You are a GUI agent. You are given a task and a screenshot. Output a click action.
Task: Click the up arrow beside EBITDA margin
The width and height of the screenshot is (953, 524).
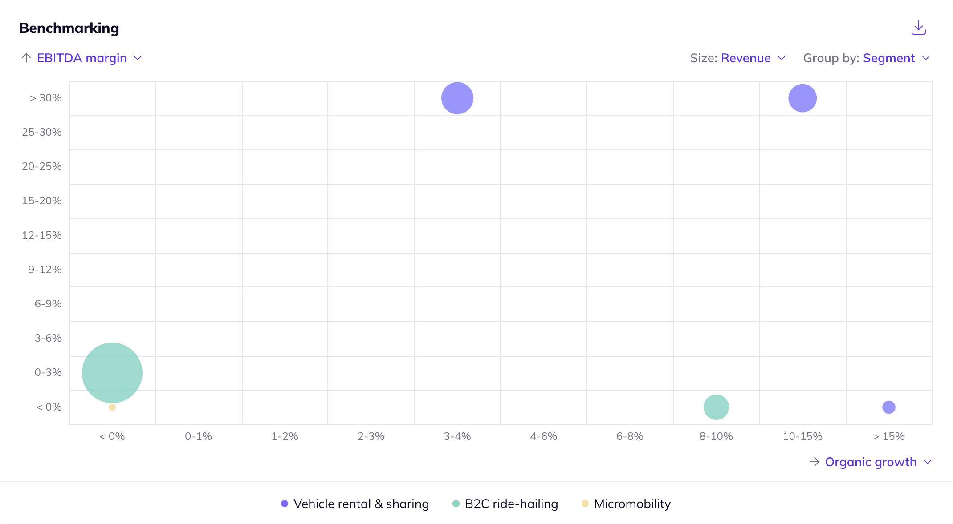pyautogui.click(x=26, y=58)
